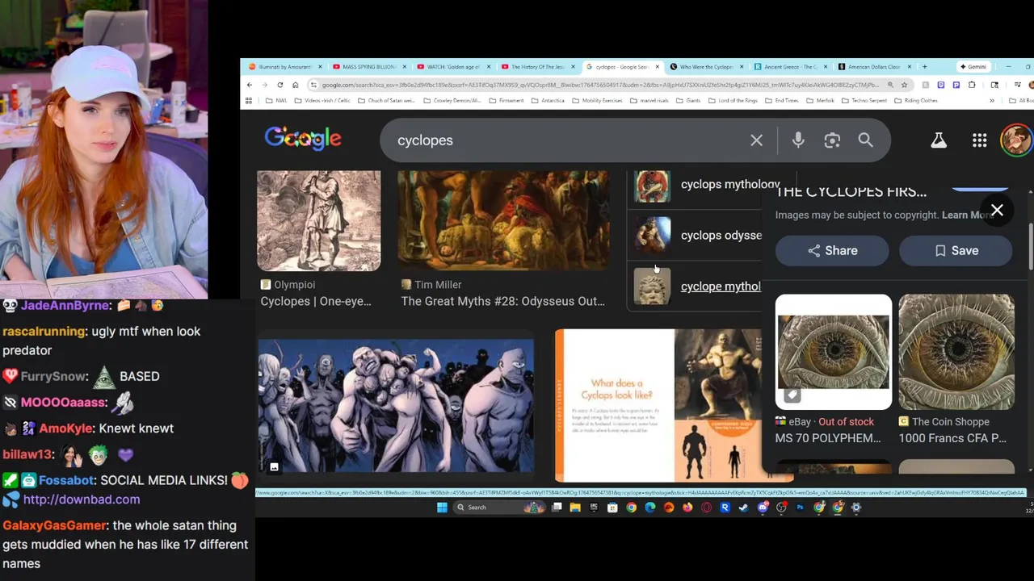This screenshot has height=581, width=1034.
Task: Click the Windows taskbar Search box
Action: point(499,508)
